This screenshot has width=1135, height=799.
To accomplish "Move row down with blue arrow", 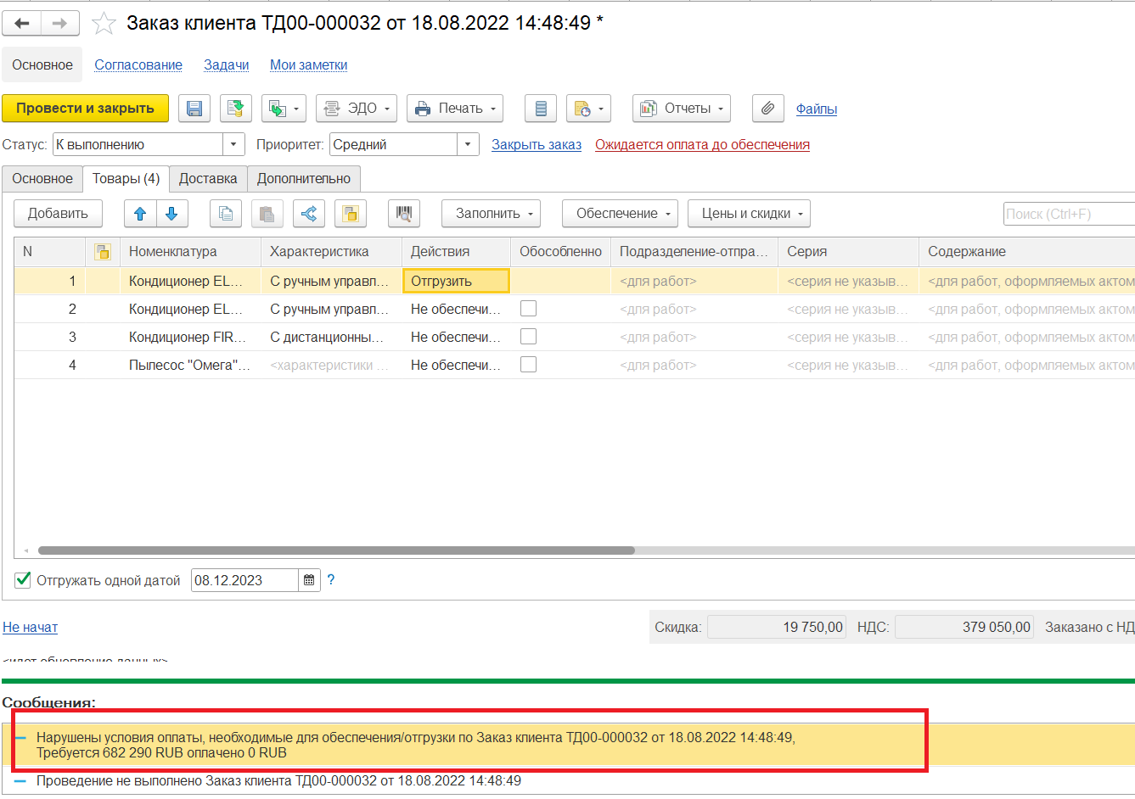I will 171,214.
